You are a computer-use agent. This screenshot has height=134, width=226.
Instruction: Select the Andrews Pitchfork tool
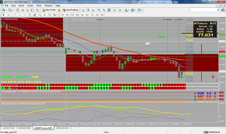click(x=35, y=15)
